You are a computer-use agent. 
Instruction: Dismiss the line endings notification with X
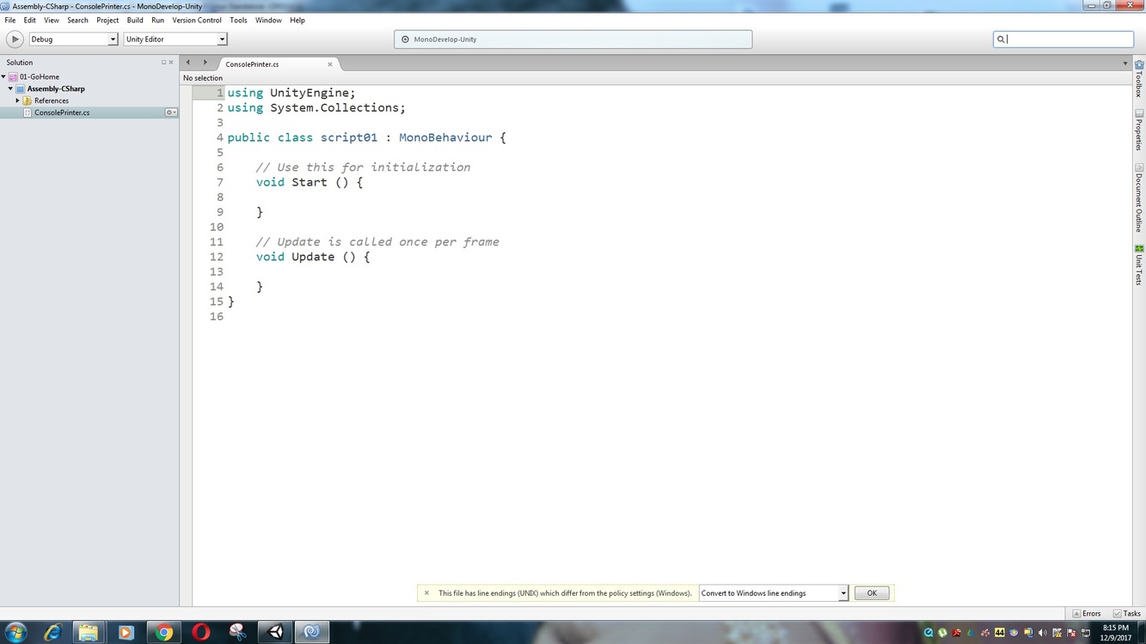(426, 593)
